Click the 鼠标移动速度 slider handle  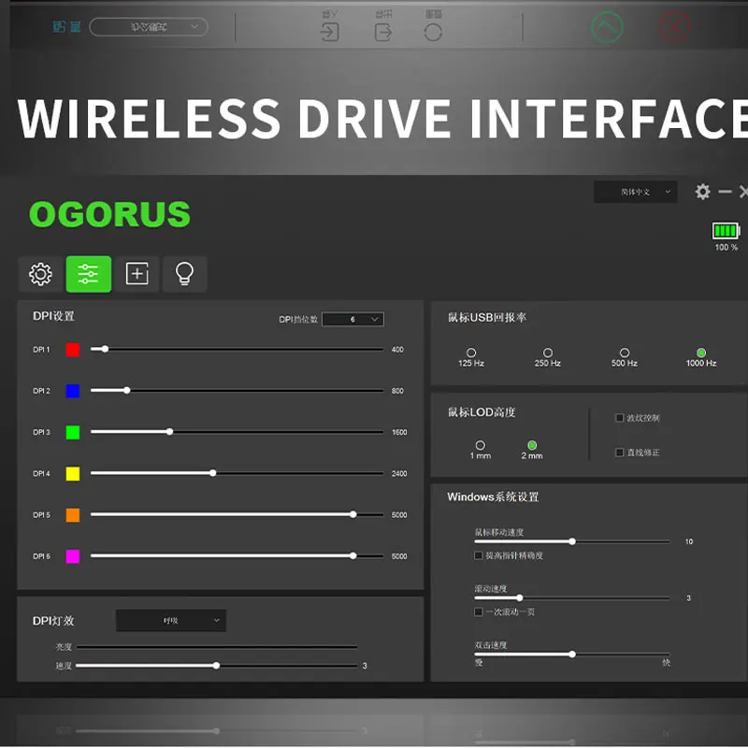coord(572,541)
